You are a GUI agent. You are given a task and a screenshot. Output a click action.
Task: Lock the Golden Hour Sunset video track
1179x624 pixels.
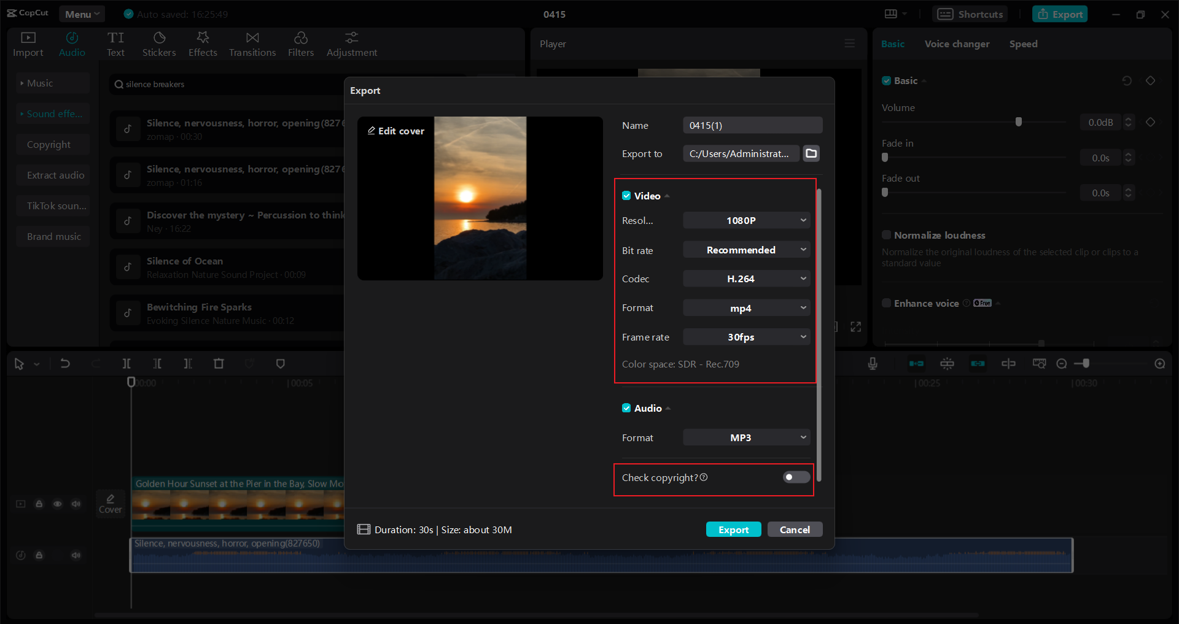pos(39,503)
